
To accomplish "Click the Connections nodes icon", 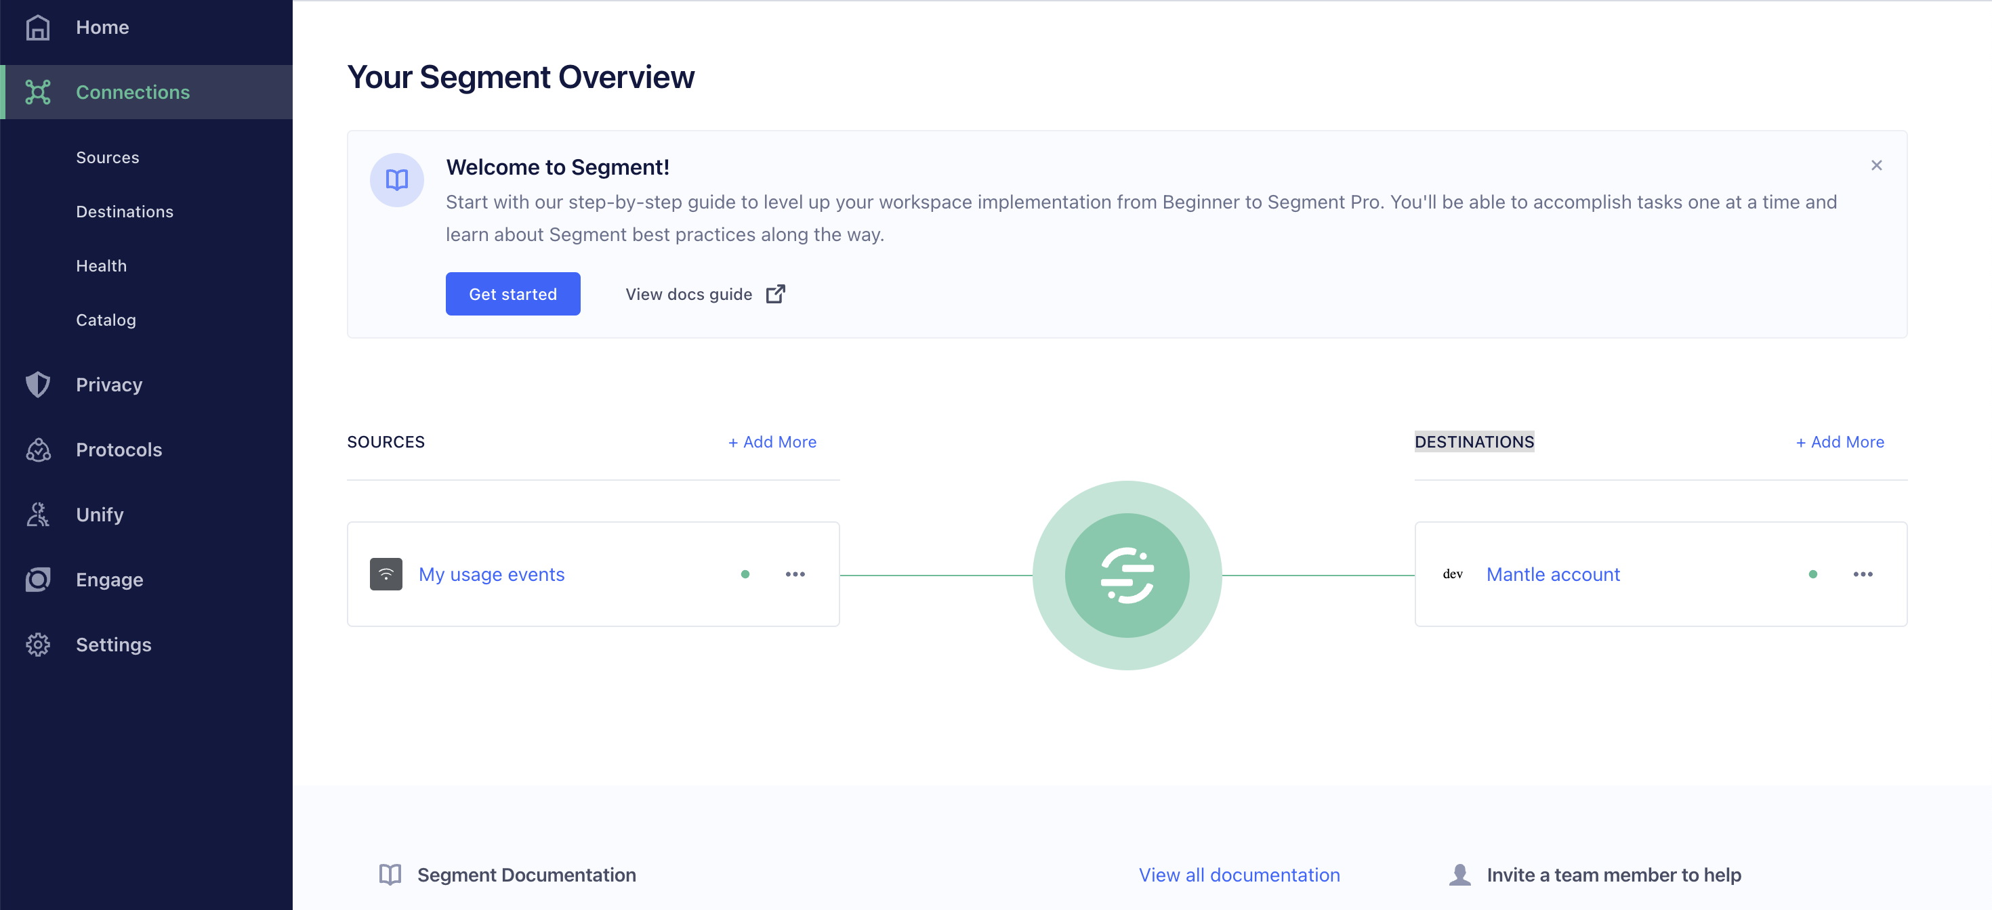I will (38, 92).
